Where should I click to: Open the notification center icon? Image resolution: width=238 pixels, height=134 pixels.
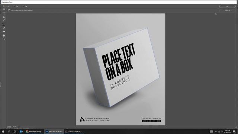[234, 131]
